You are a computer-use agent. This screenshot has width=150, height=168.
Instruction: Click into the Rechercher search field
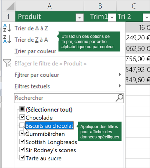69,98
